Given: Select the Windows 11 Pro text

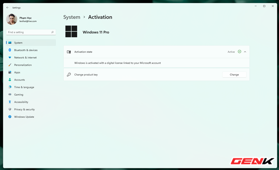Looking at the screenshot, I should pos(96,32).
